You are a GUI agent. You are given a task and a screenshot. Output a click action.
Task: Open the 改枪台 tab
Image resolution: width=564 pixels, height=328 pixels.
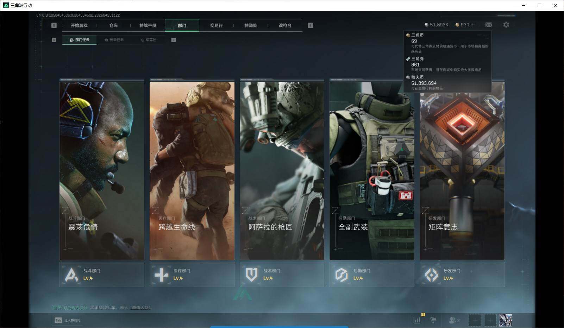tap(285, 25)
